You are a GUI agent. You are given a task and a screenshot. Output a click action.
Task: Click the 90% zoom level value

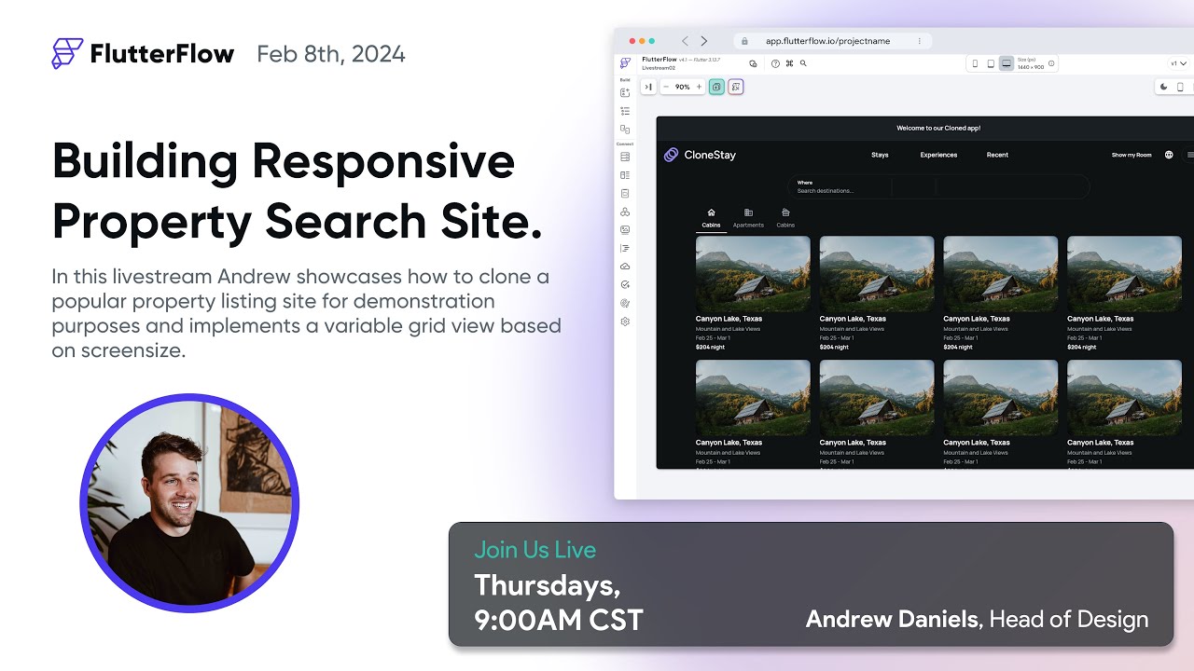pos(683,87)
